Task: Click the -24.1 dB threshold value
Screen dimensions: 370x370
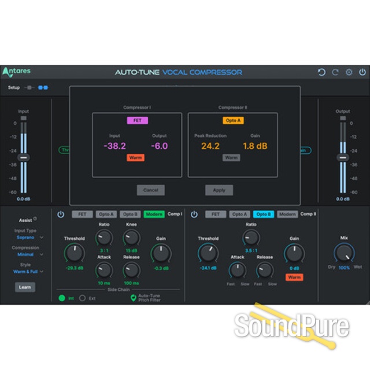Action: 208,268
